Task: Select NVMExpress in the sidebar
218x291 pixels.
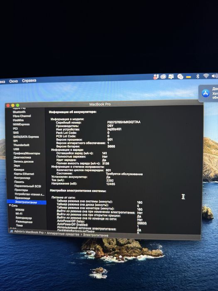Action: point(21,124)
